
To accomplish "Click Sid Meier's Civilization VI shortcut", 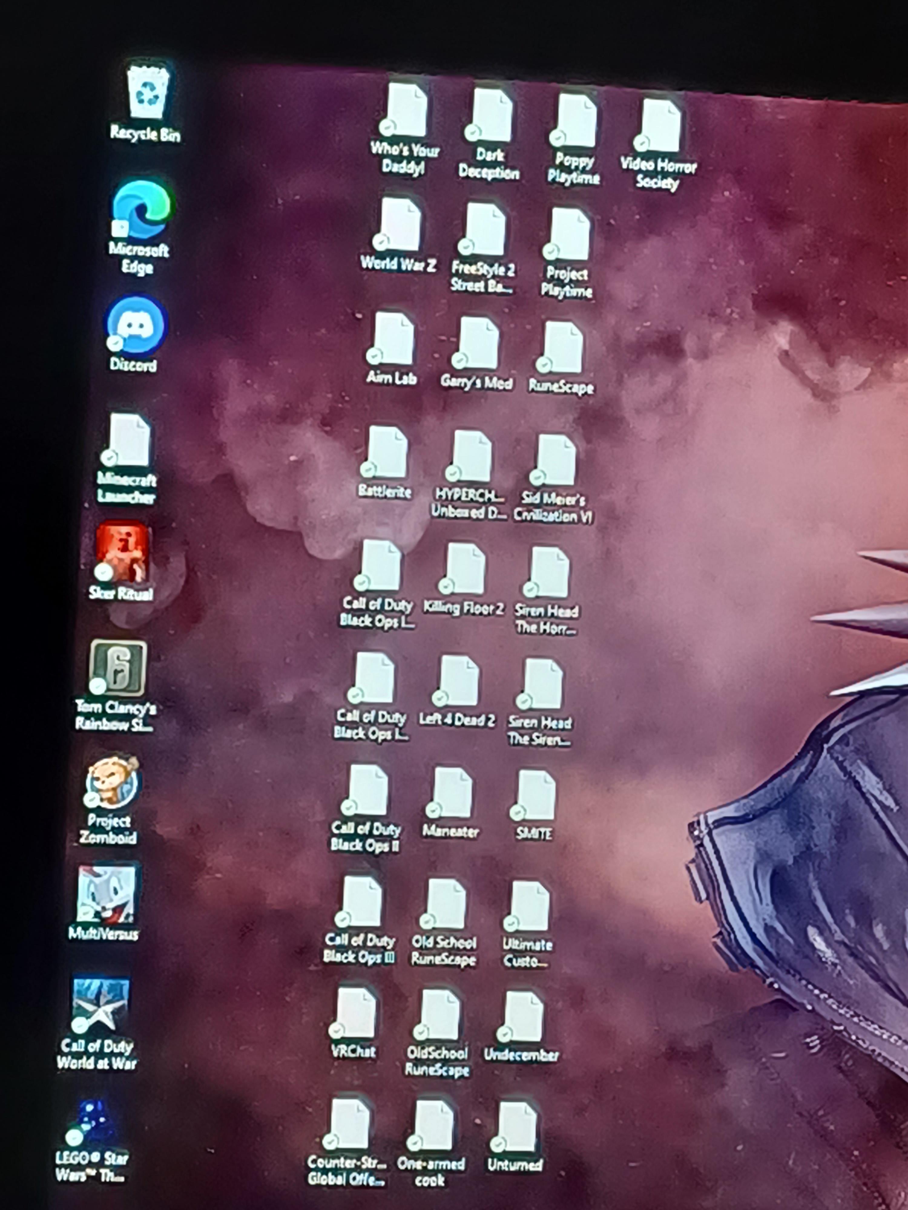I will pos(554,479).
